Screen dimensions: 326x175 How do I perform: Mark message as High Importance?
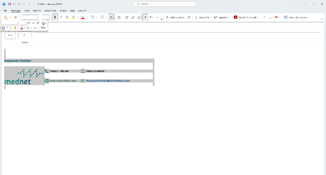pyautogui.click(x=264, y=17)
